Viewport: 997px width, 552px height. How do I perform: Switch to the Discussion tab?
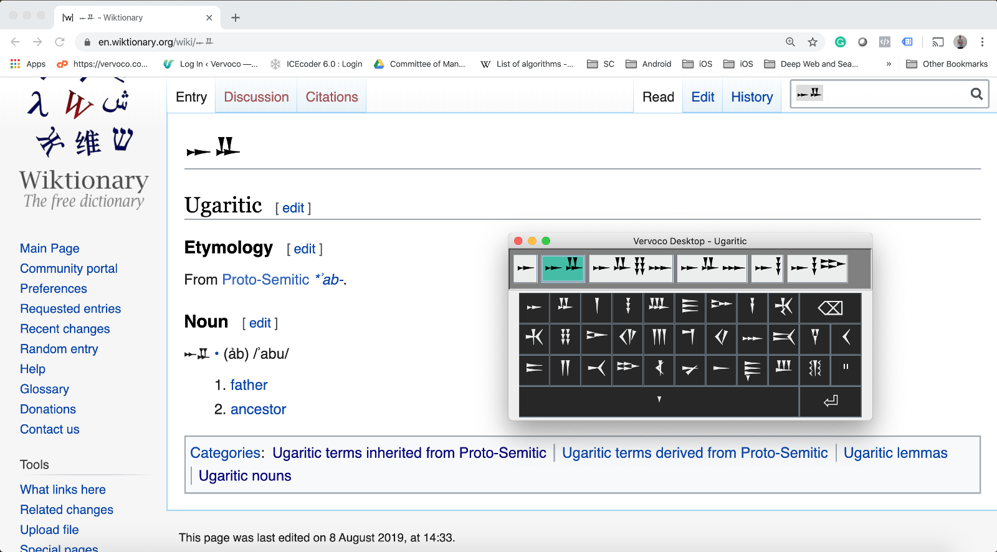pyautogui.click(x=256, y=97)
